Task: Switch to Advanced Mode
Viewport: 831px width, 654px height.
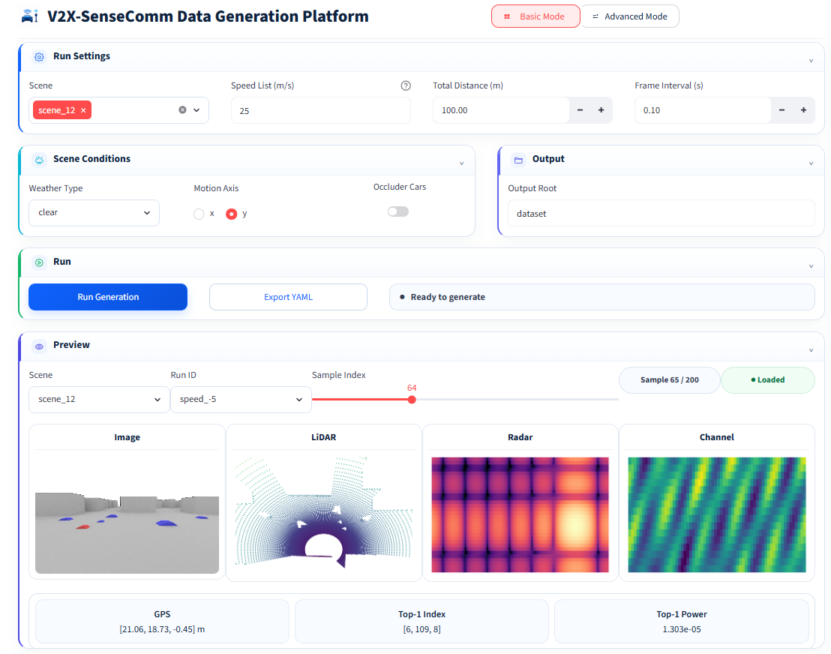Action: 630,16
